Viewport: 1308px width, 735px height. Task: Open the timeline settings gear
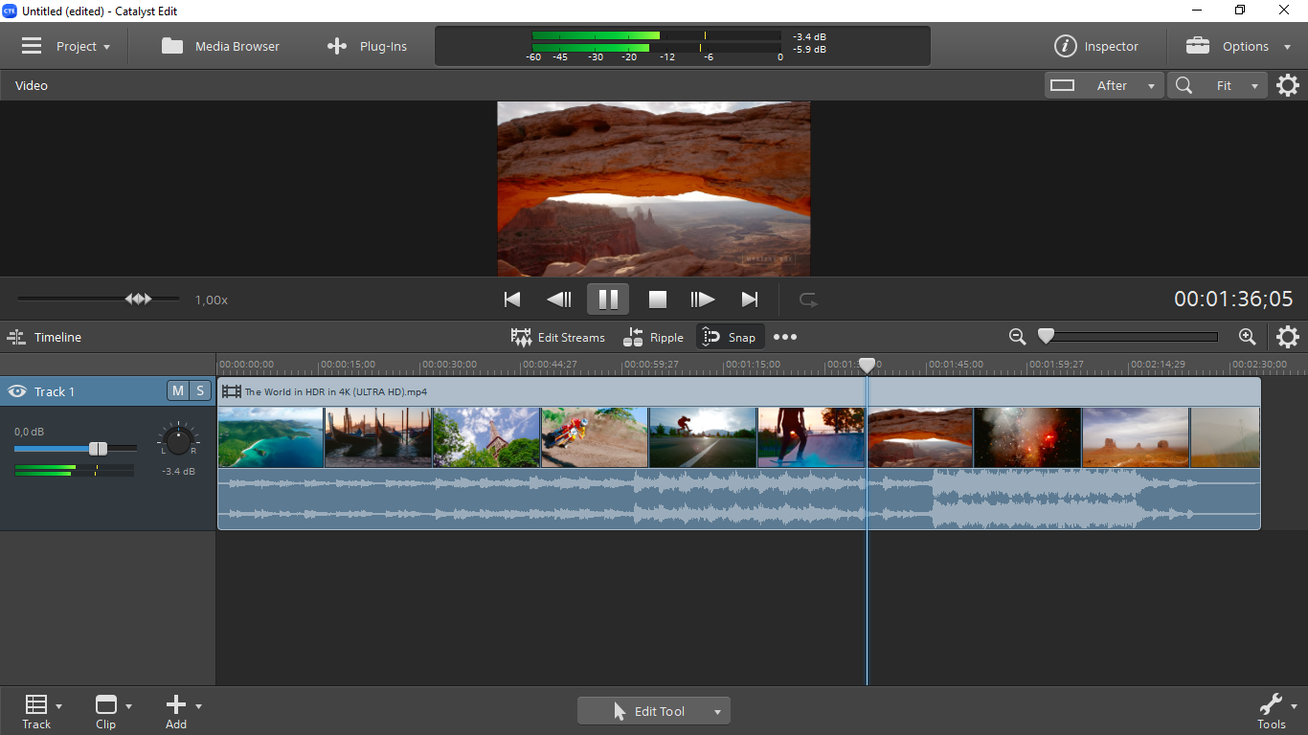[1288, 337]
